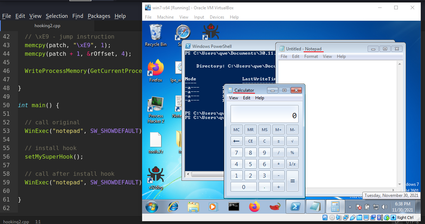Click the 1:1 cursor position in status bar
The height and width of the screenshot is (224, 425).
tap(38, 221)
